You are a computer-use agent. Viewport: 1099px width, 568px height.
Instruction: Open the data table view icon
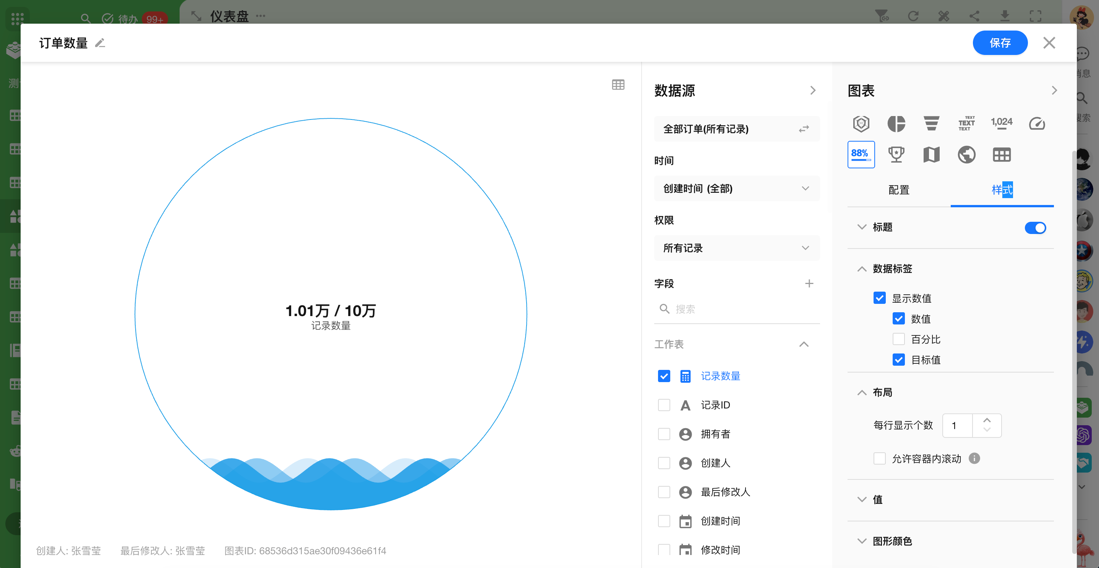pyautogui.click(x=618, y=84)
